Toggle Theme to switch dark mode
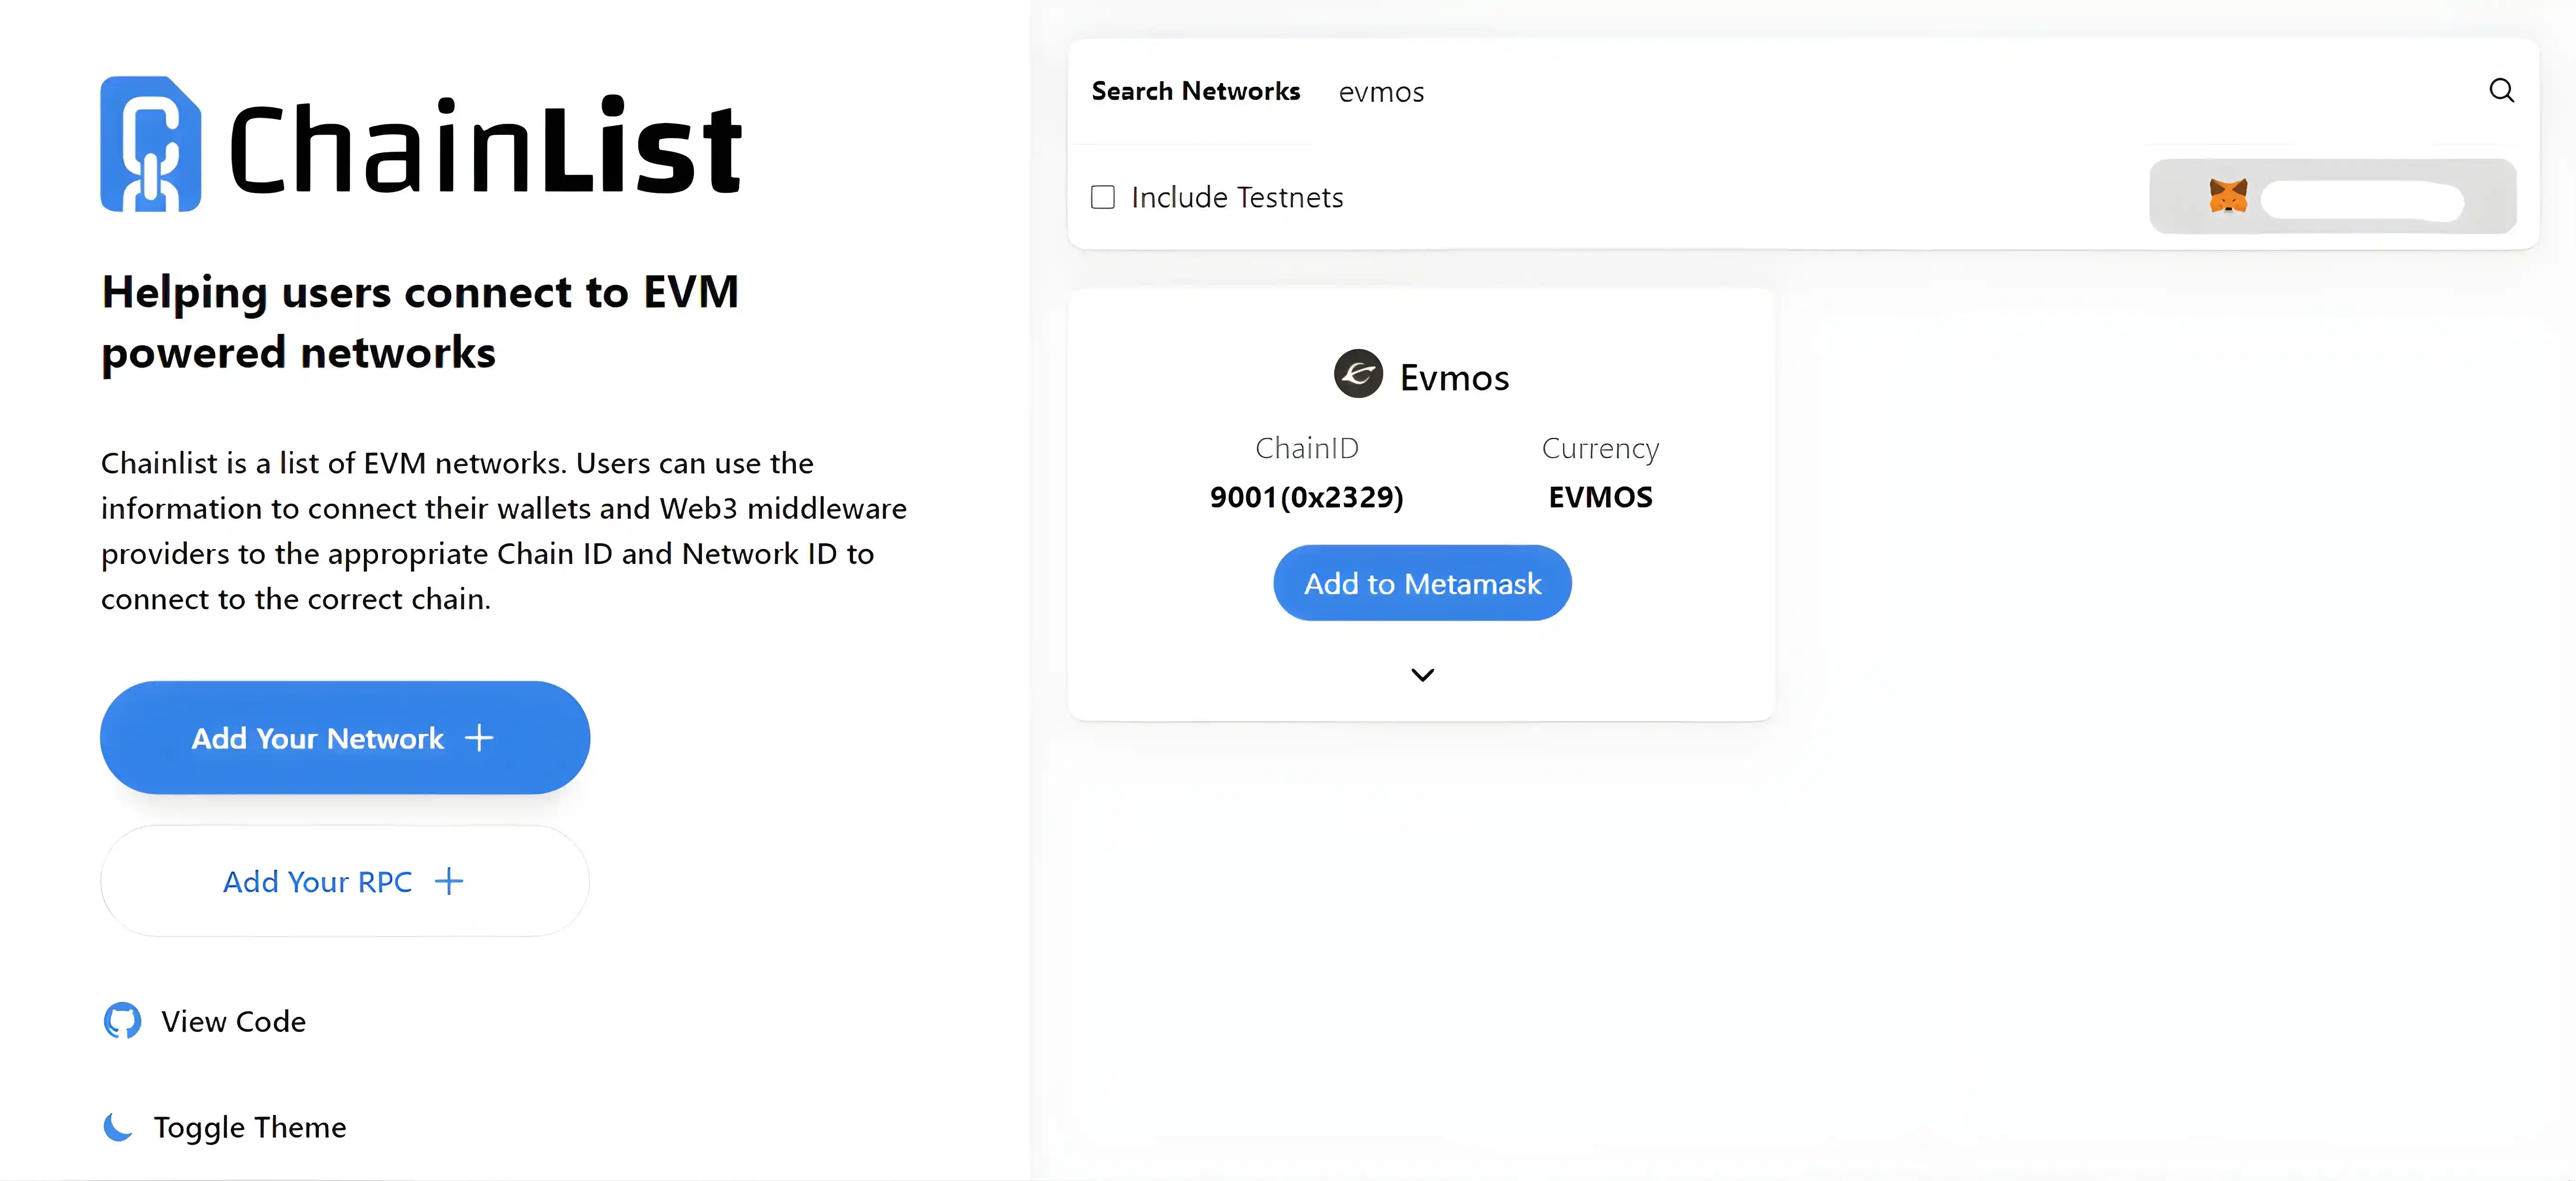 [x=249, y=1127]
